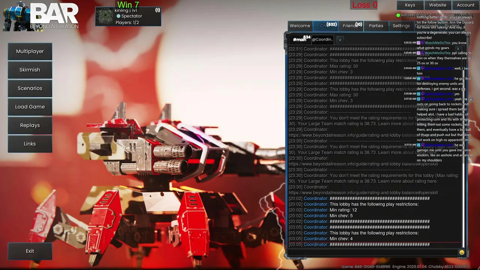Viewport: 480px width, 270px height.
Task: Select the #main chat channel tab
Action: click(x=300, y=39)
